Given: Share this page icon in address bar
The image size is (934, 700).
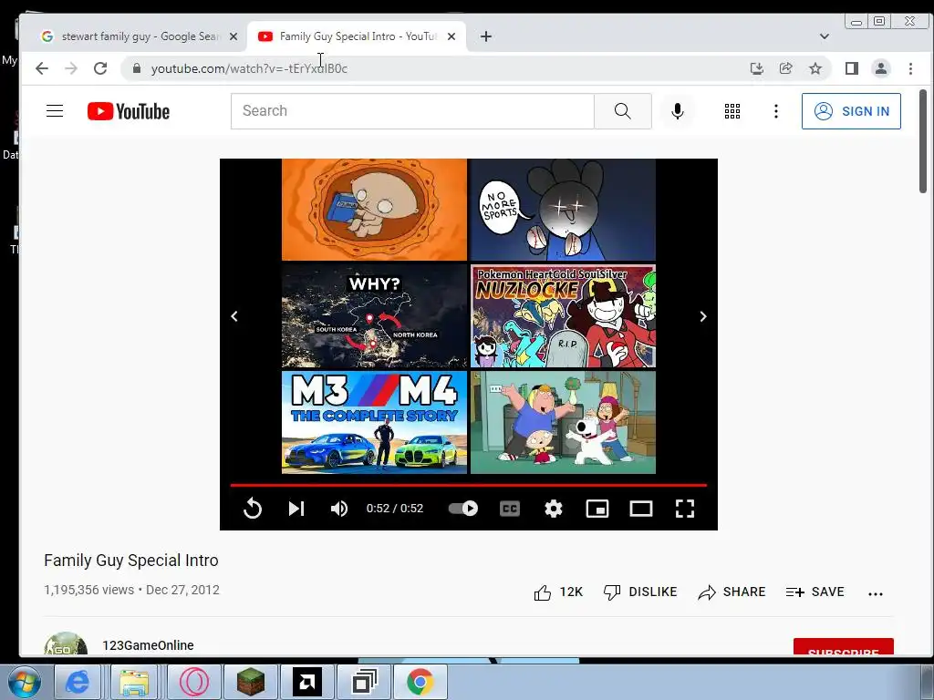Looking at the screenshot, I should click(785, 68).
